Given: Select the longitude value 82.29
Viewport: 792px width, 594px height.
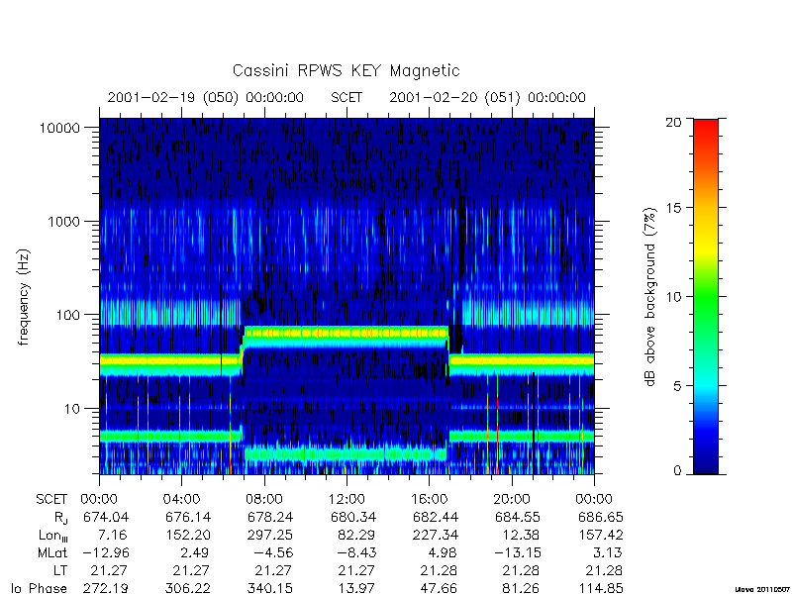Looking at the screenshot, I should (x=357, y=535).
